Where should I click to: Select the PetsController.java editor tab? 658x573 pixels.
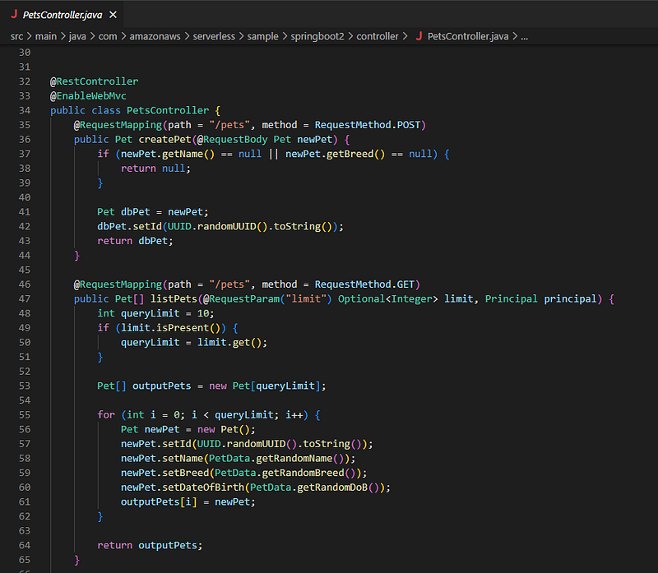64,15
